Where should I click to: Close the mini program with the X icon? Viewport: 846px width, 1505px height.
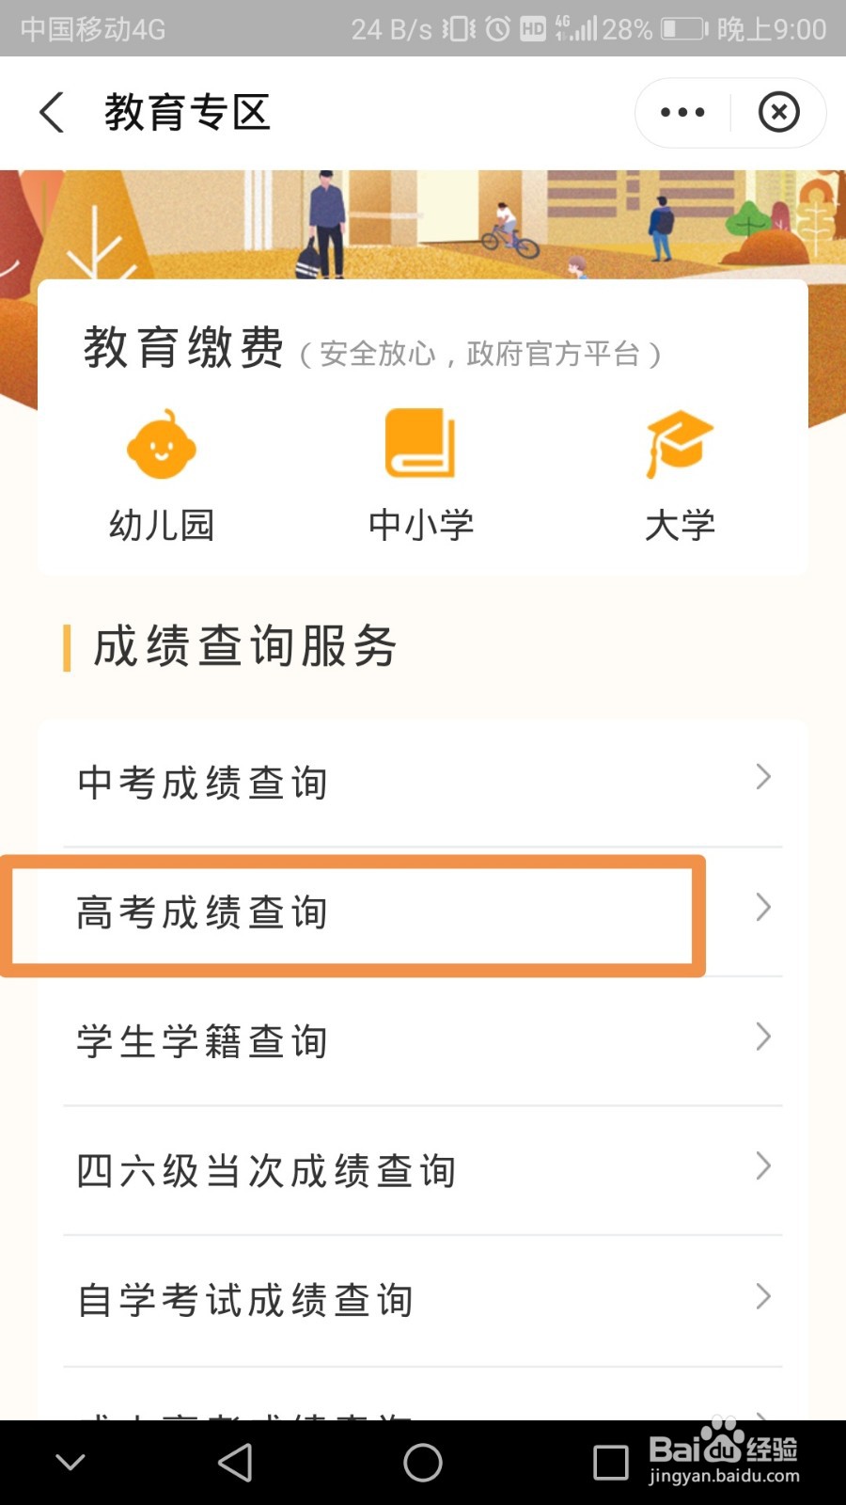(779, 113)
